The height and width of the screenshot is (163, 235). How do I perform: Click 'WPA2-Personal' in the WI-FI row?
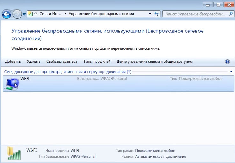coord(114,79)
